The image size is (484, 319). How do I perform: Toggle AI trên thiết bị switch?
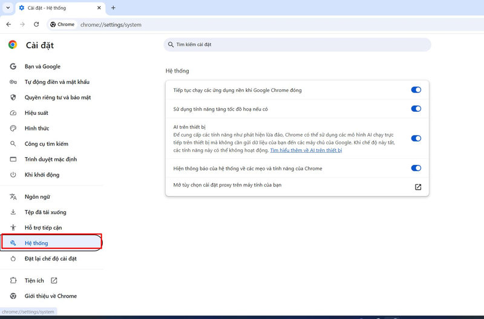(416, 138)
